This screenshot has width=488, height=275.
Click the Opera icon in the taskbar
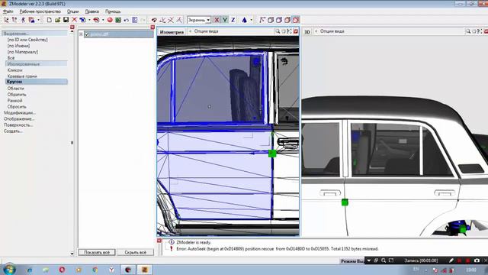(62, 270)
